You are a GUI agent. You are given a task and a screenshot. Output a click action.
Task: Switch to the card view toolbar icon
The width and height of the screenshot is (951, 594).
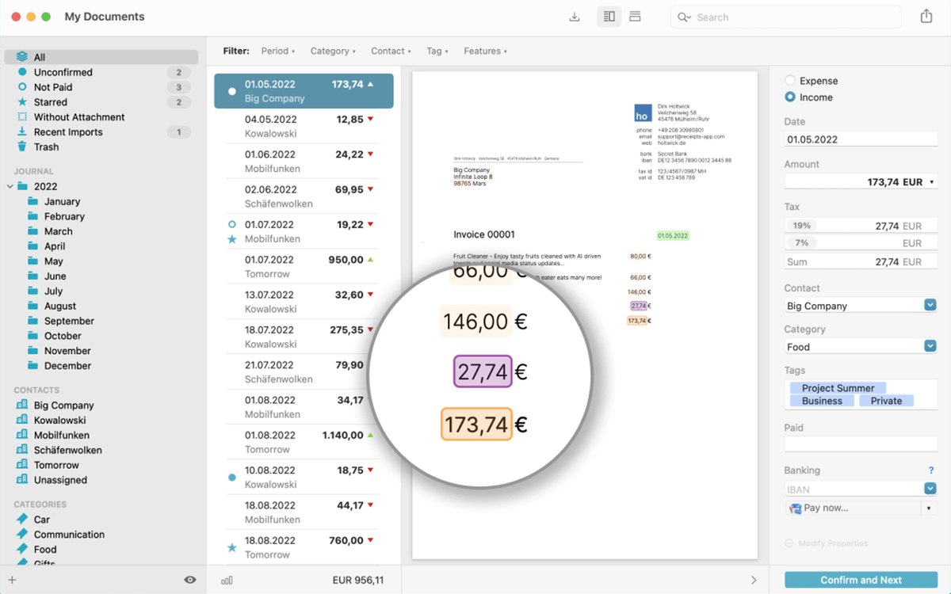635,17
